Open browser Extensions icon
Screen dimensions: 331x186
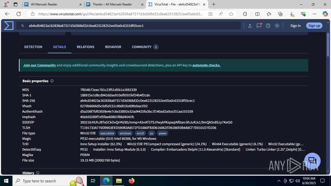[x=245, y=14]
